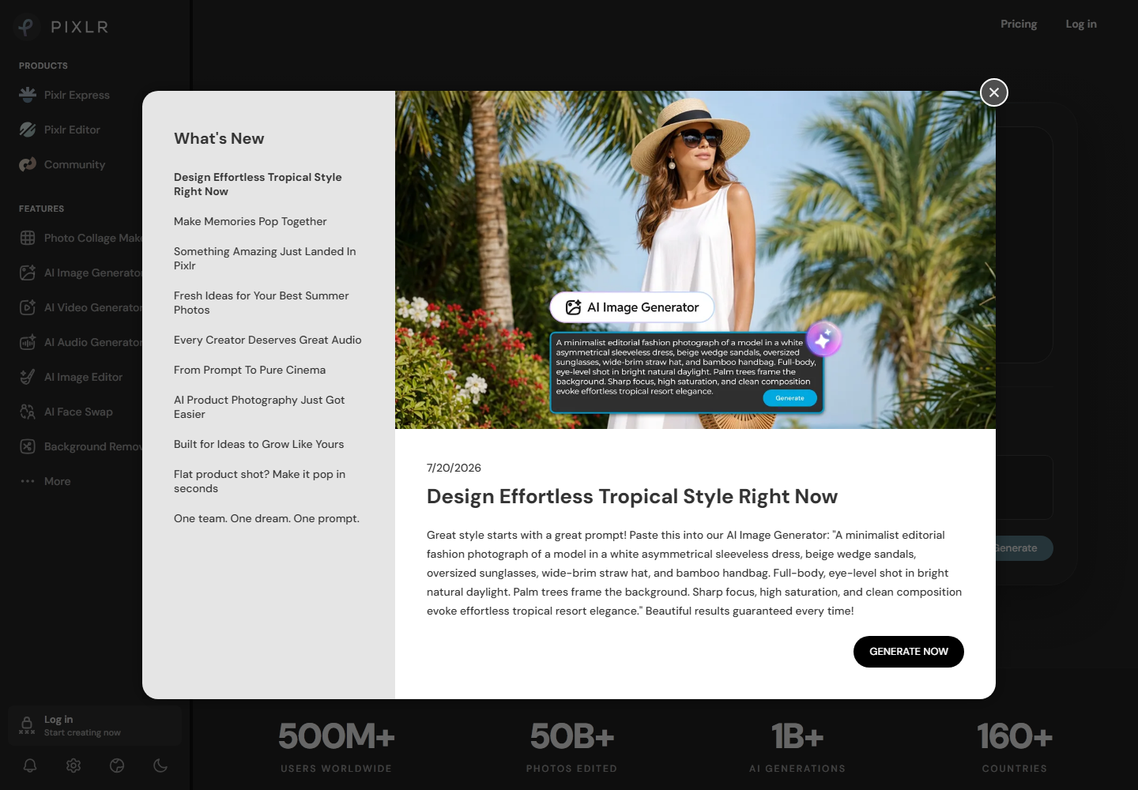The height and width of the screenshot is (790, 1138).
Task: Click the AI Image Generator pill on image
Action: pos(632,307)
